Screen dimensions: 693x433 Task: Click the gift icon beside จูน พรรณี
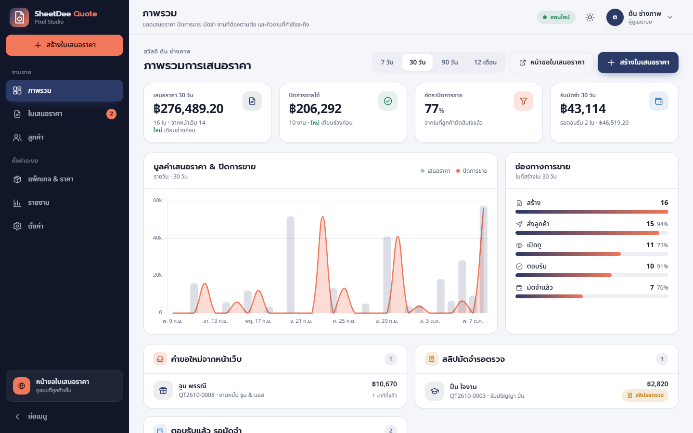pyautogui.click(x=163, y=391)
